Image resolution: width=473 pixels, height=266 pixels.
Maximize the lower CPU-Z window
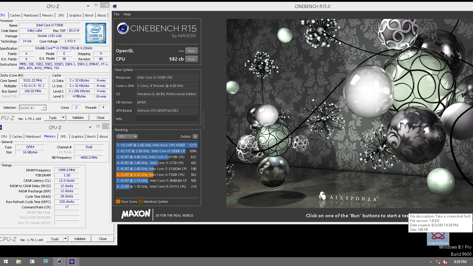coord(98,126)
